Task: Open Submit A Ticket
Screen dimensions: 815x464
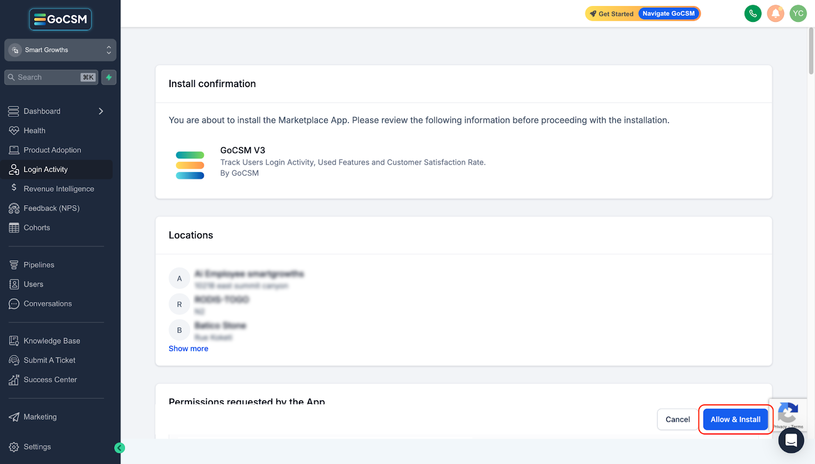Action: click(49, 360)
